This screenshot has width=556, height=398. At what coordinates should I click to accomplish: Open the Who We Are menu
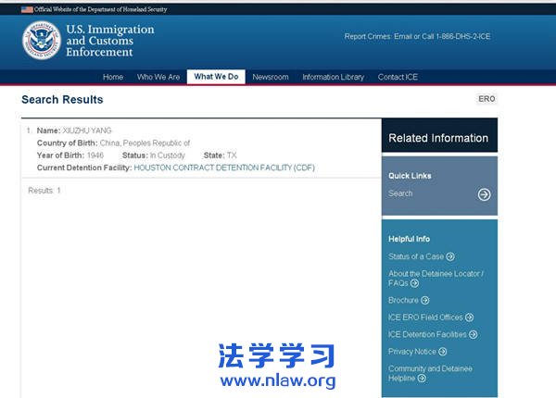[158, 77]
